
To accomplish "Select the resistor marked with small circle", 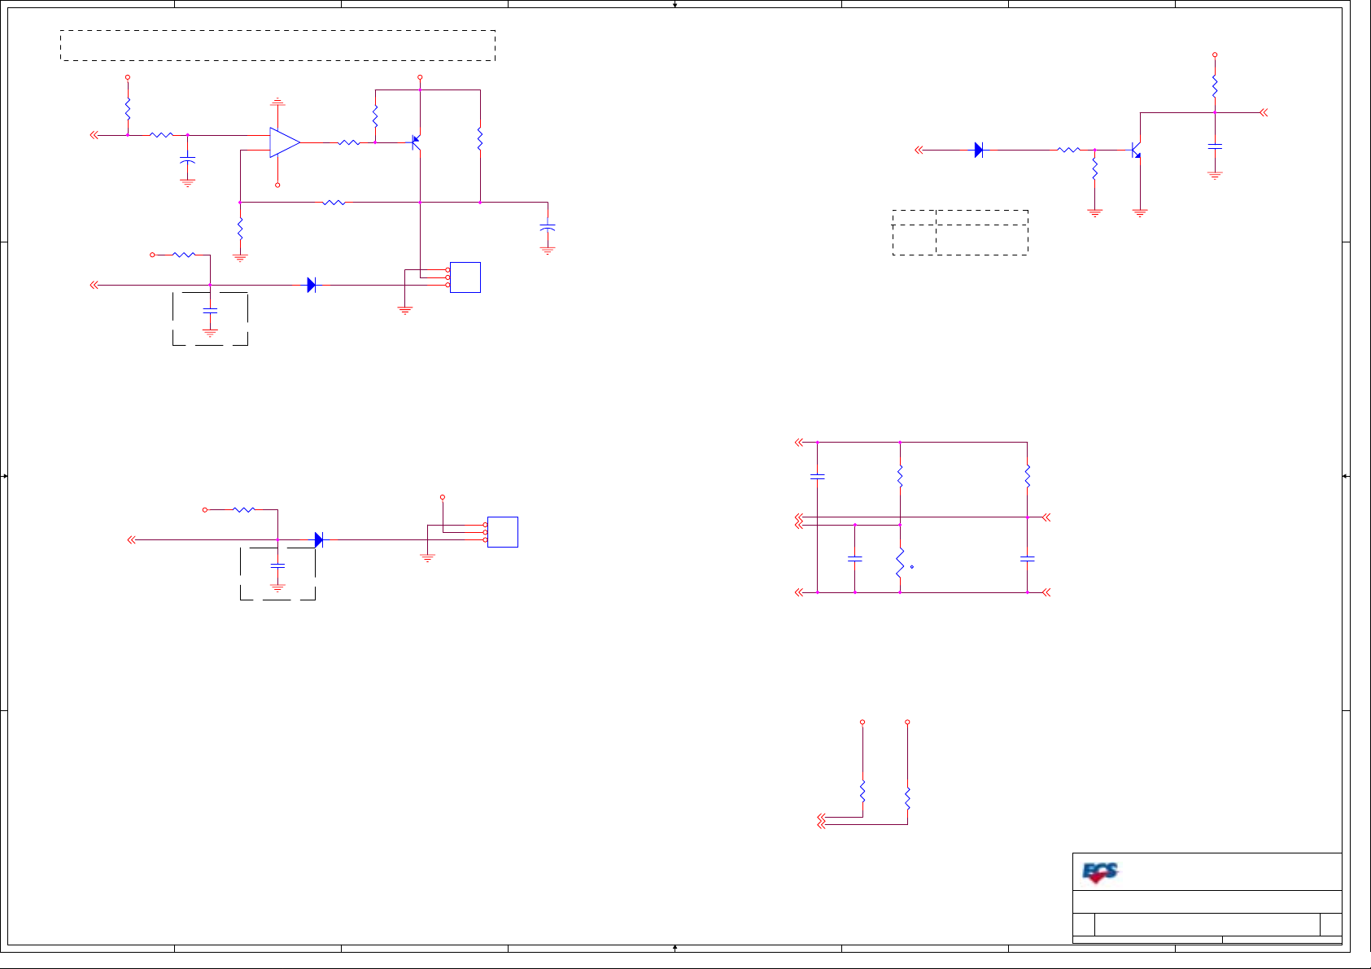I will click(900, 564).
